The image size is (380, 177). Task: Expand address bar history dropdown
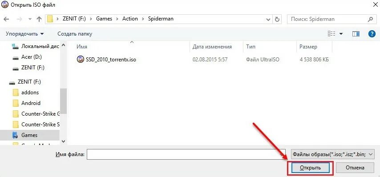coord(268,19)
